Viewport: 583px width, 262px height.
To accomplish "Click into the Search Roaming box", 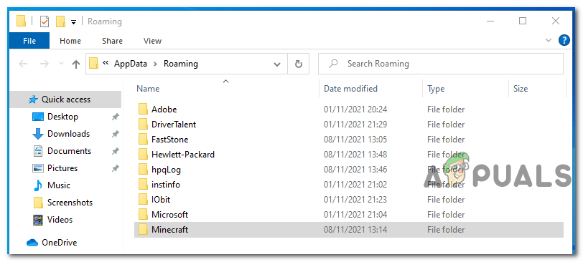I will [441, 64].
